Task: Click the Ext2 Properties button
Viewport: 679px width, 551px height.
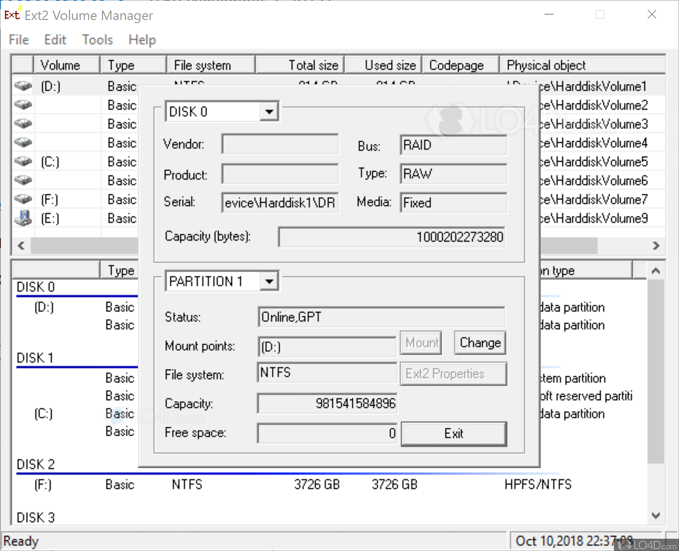Action: click(454, 374)
